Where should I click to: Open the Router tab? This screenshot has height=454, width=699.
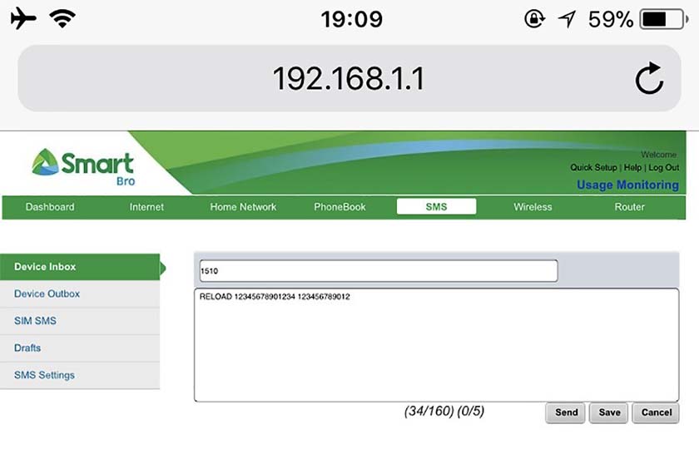[629, 207]
